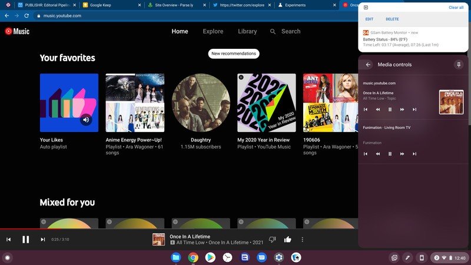Open the virtual desks icon in shelf
The image size is (471, 265).
(x=394, y=257)
